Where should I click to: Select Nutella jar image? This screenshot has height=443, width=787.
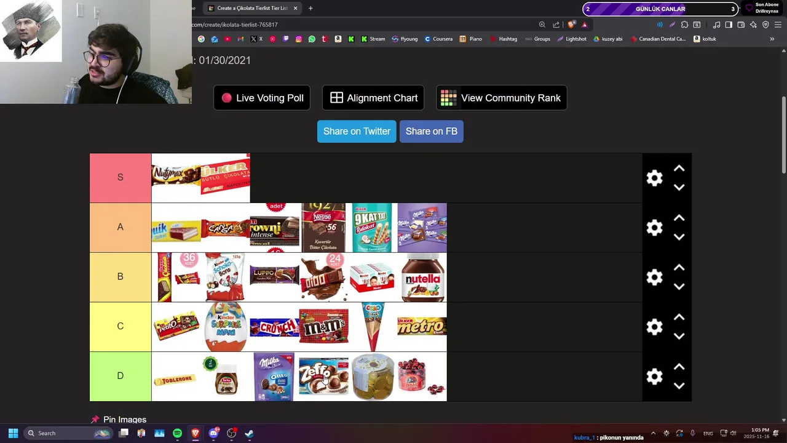(x=422, y=277)
